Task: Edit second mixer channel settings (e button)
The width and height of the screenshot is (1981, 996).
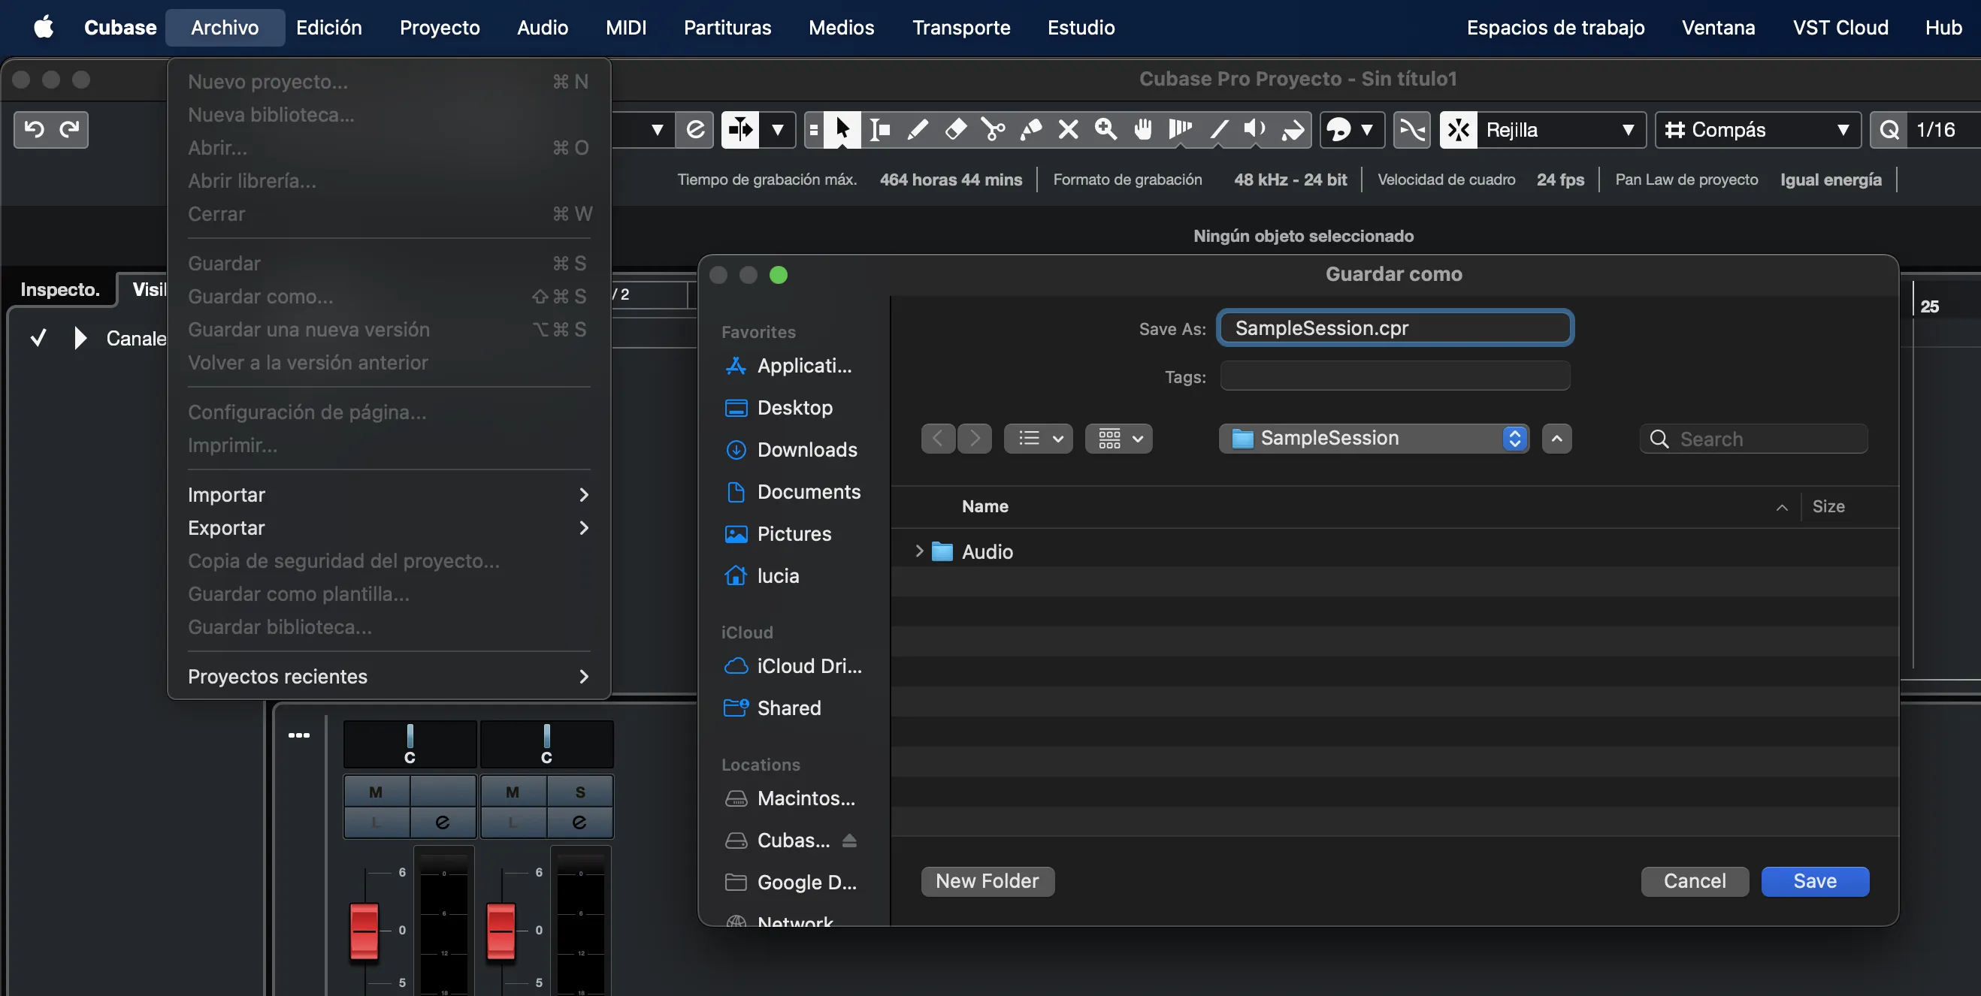Action: coord(579,822)
